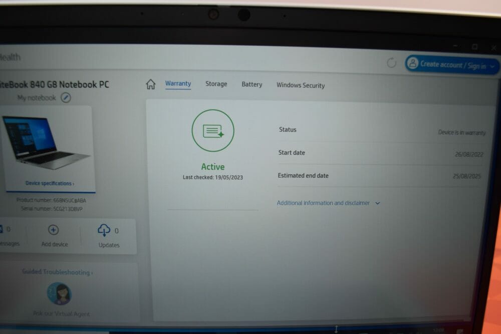
Task: Maximize the application window
Action: [475, 47]
